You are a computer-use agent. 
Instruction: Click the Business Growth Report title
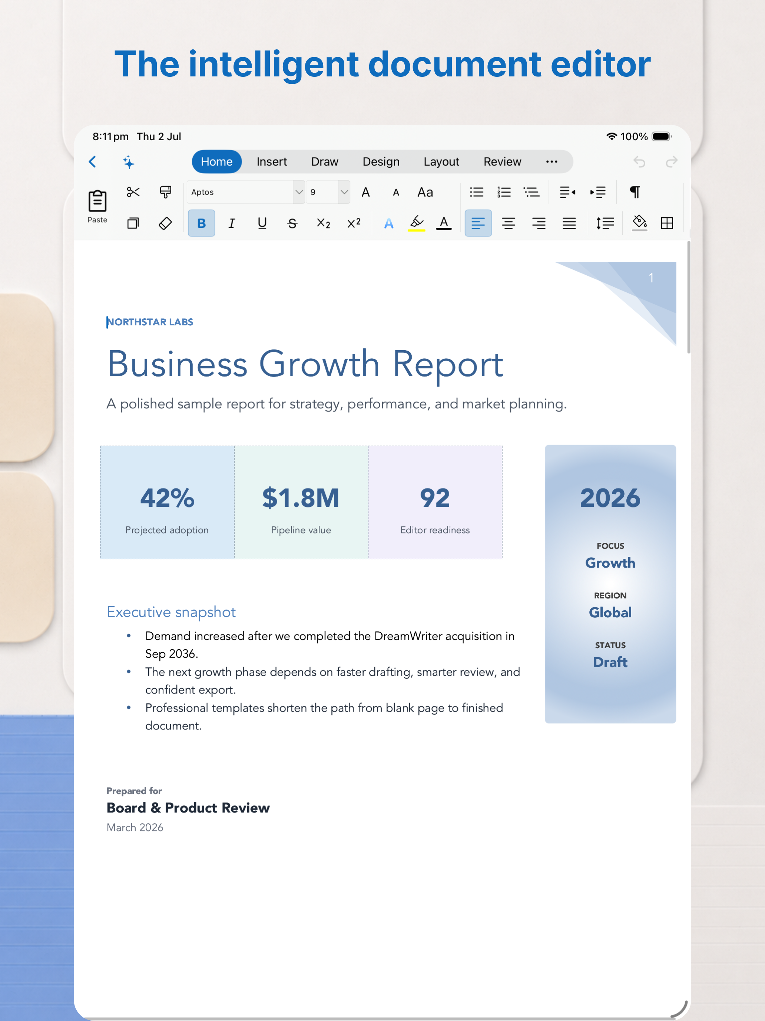pos(305,364)
